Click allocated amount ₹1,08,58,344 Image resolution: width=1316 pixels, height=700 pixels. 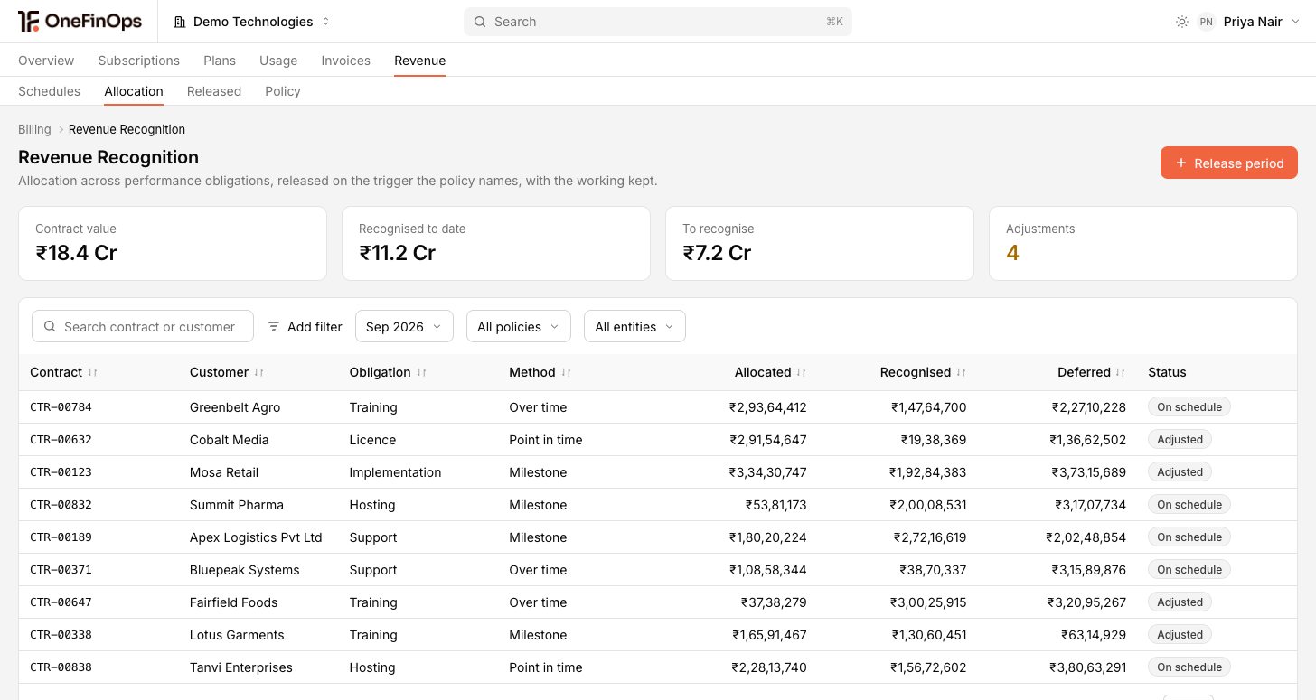click(x=768, y=570)
